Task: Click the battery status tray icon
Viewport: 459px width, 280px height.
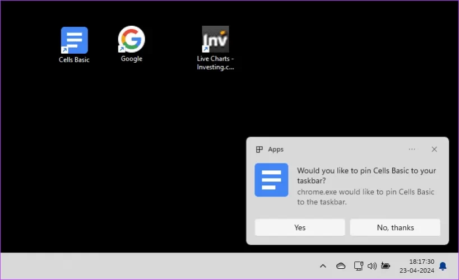Action: [386, 266]
